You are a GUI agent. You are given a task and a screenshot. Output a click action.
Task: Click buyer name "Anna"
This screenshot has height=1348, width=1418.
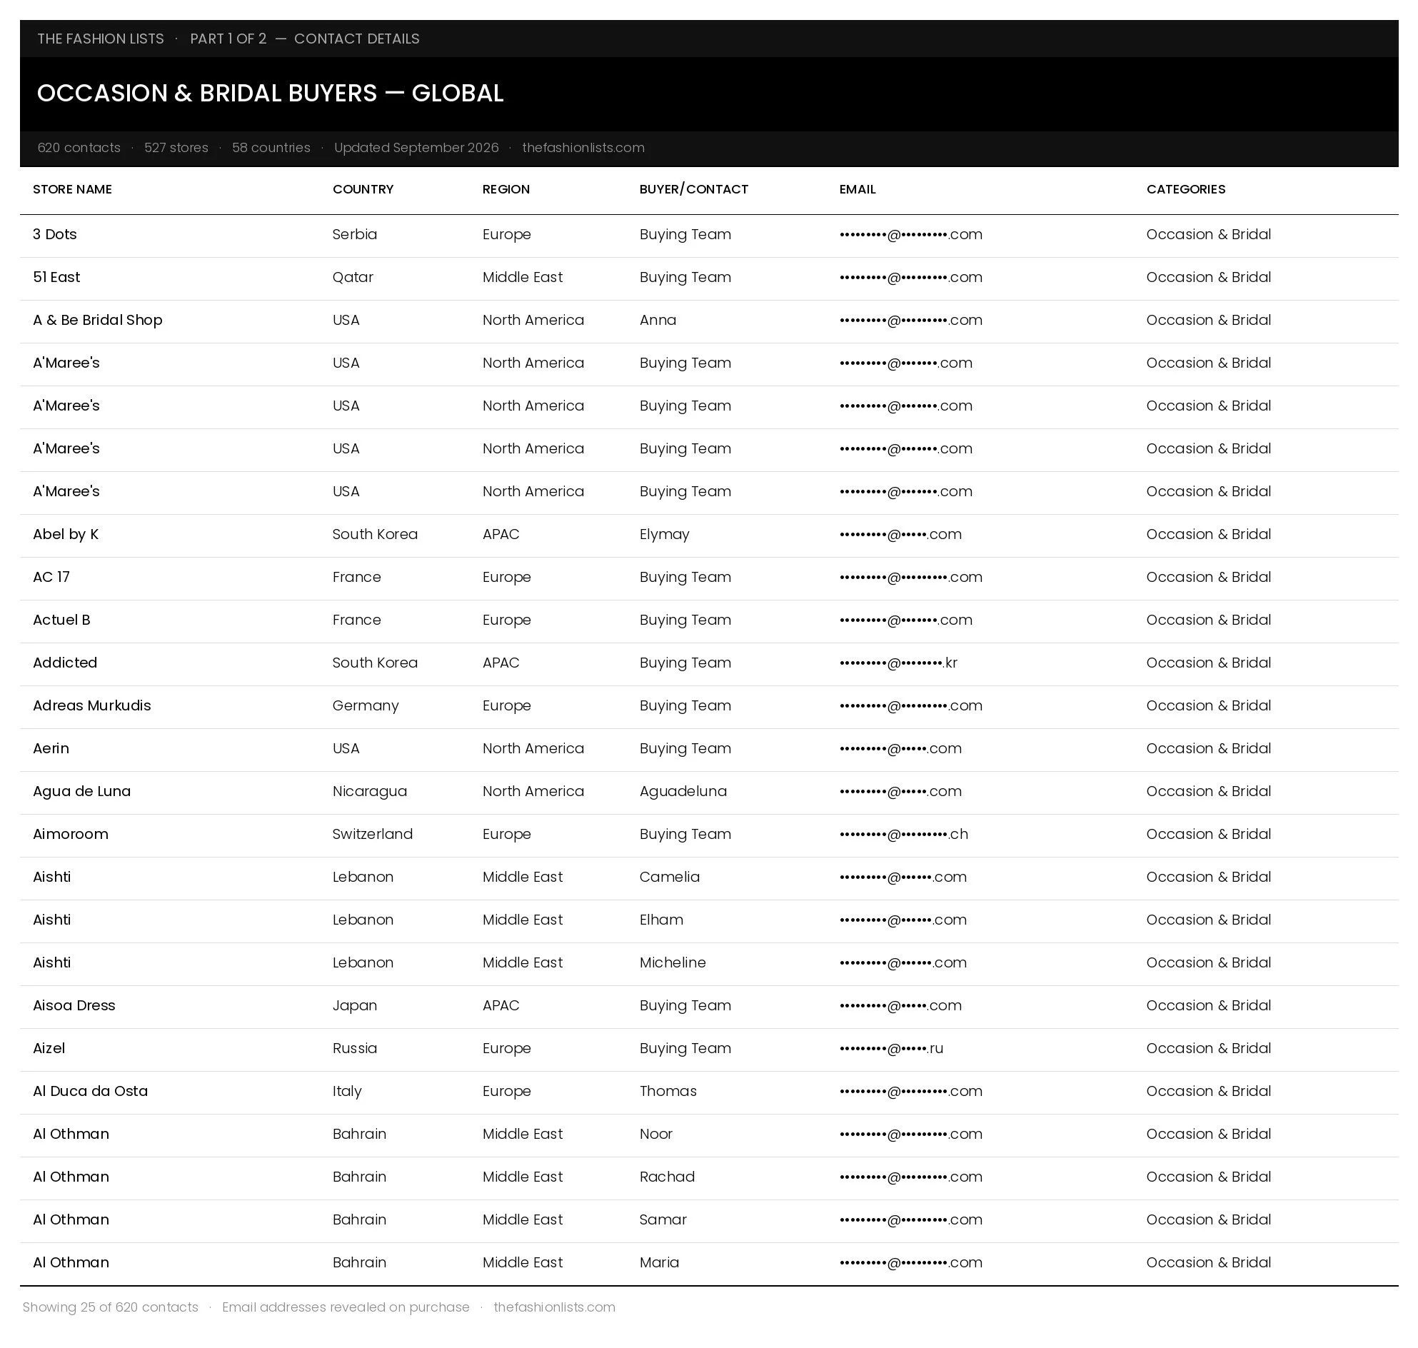click(658, 320)
